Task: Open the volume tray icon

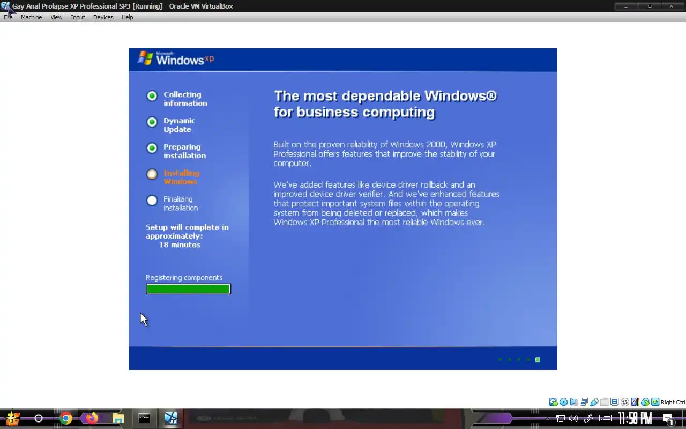Action: tap(573, 418)
